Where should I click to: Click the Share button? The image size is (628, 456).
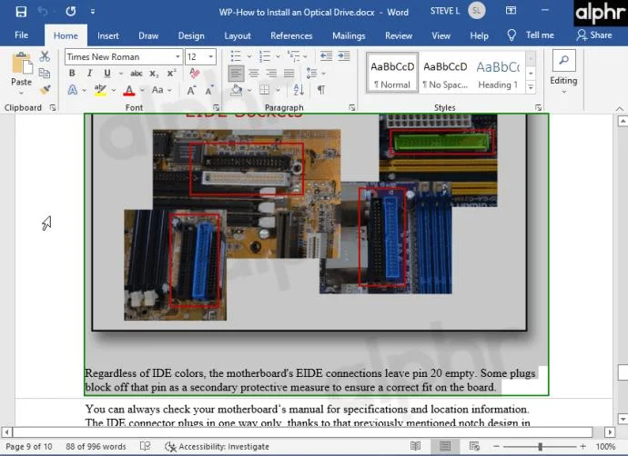[x=594, y=35]
